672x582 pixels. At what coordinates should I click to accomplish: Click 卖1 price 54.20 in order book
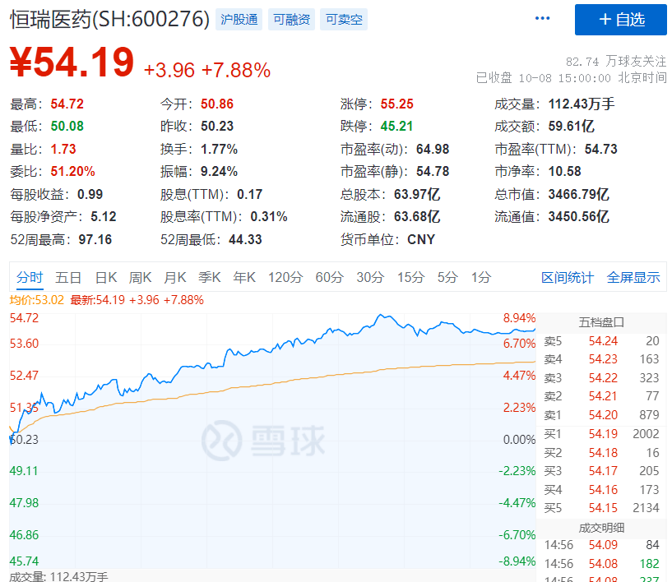click(x=602, y=417)
